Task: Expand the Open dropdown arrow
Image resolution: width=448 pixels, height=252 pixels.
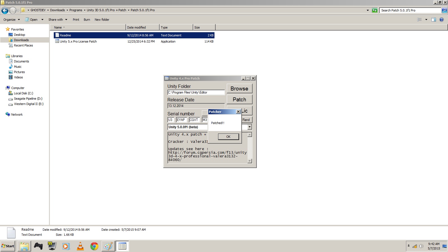Action: pyautogui.click(x=42, y=20)
